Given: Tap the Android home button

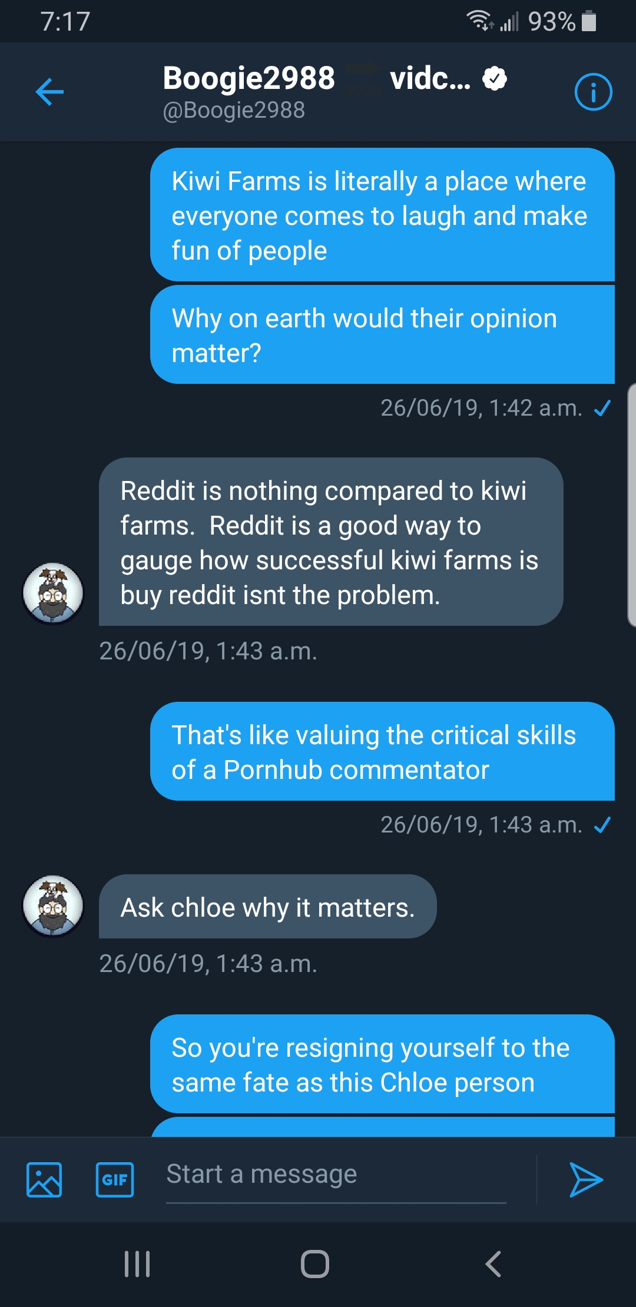Looking at the screenshot, I should point(315,1263).
